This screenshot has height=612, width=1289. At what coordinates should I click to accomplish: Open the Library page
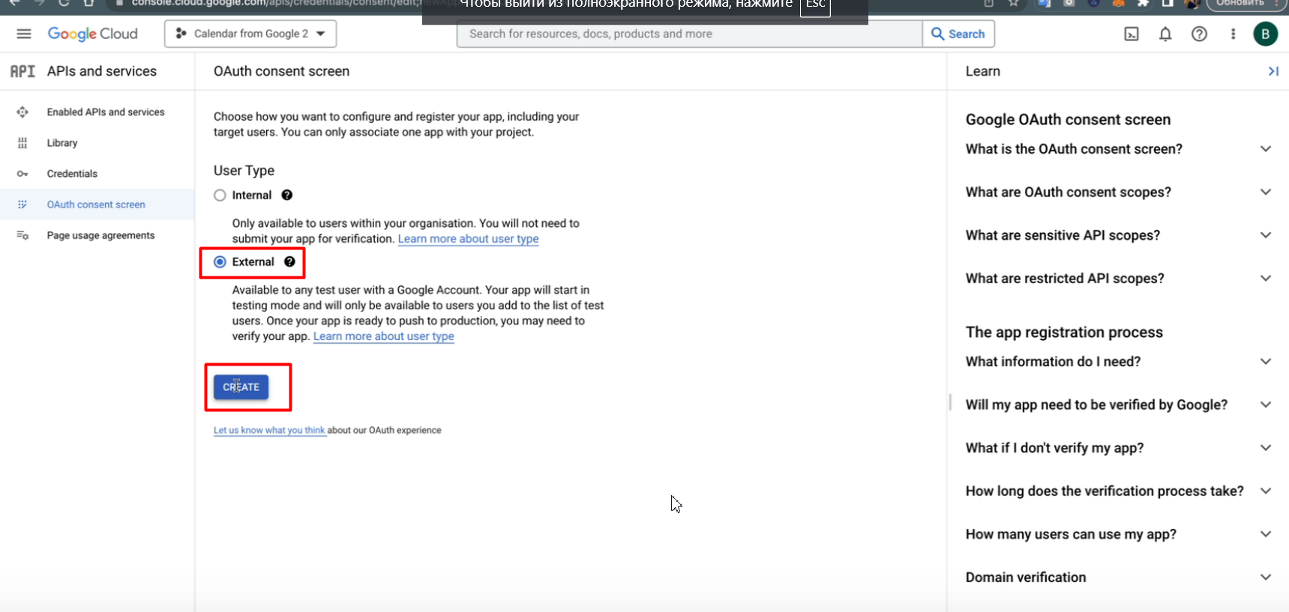[62, 143]
